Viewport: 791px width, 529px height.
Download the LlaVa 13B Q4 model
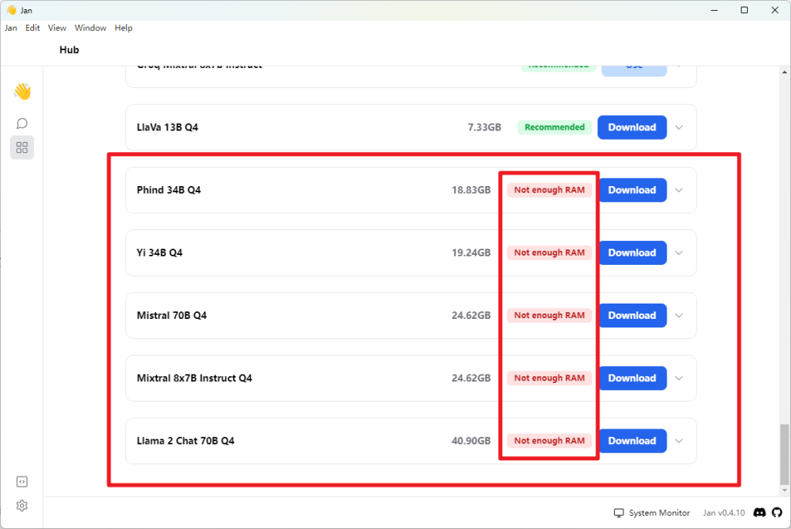(632, 127)
